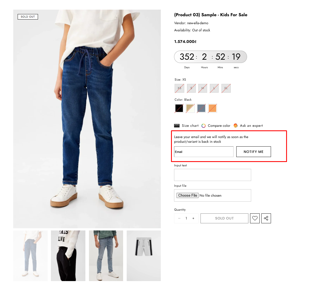Open the Size chart ruler icon
The width and height of the screenshot is (309, 294).
177,126
